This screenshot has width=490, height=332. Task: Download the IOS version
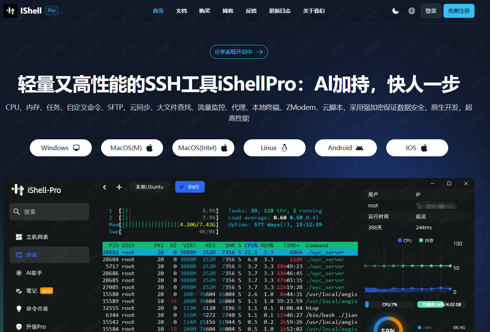[x=417, y=148]
